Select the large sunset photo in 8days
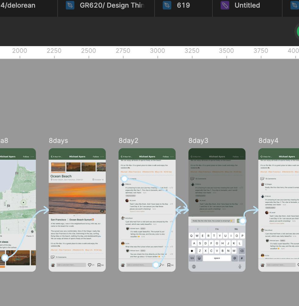 click(77, 198)
